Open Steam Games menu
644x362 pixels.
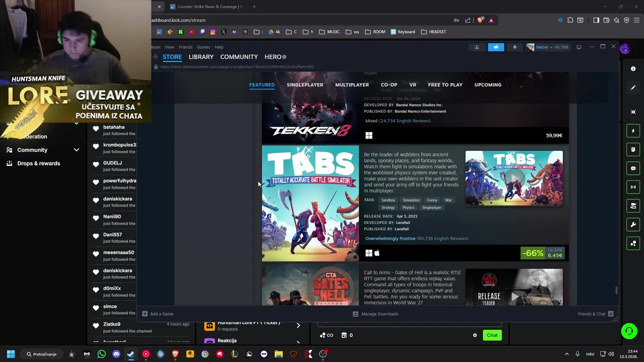click(204, 47)
